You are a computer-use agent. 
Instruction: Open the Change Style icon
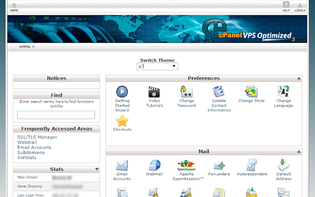coord(251,92)
